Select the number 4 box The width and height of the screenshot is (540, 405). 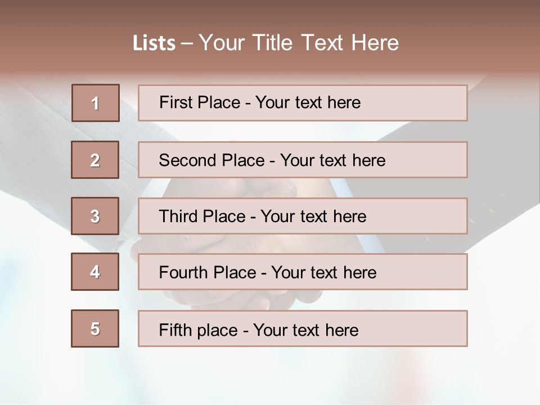pyautogui.click(x=95, y=272)
